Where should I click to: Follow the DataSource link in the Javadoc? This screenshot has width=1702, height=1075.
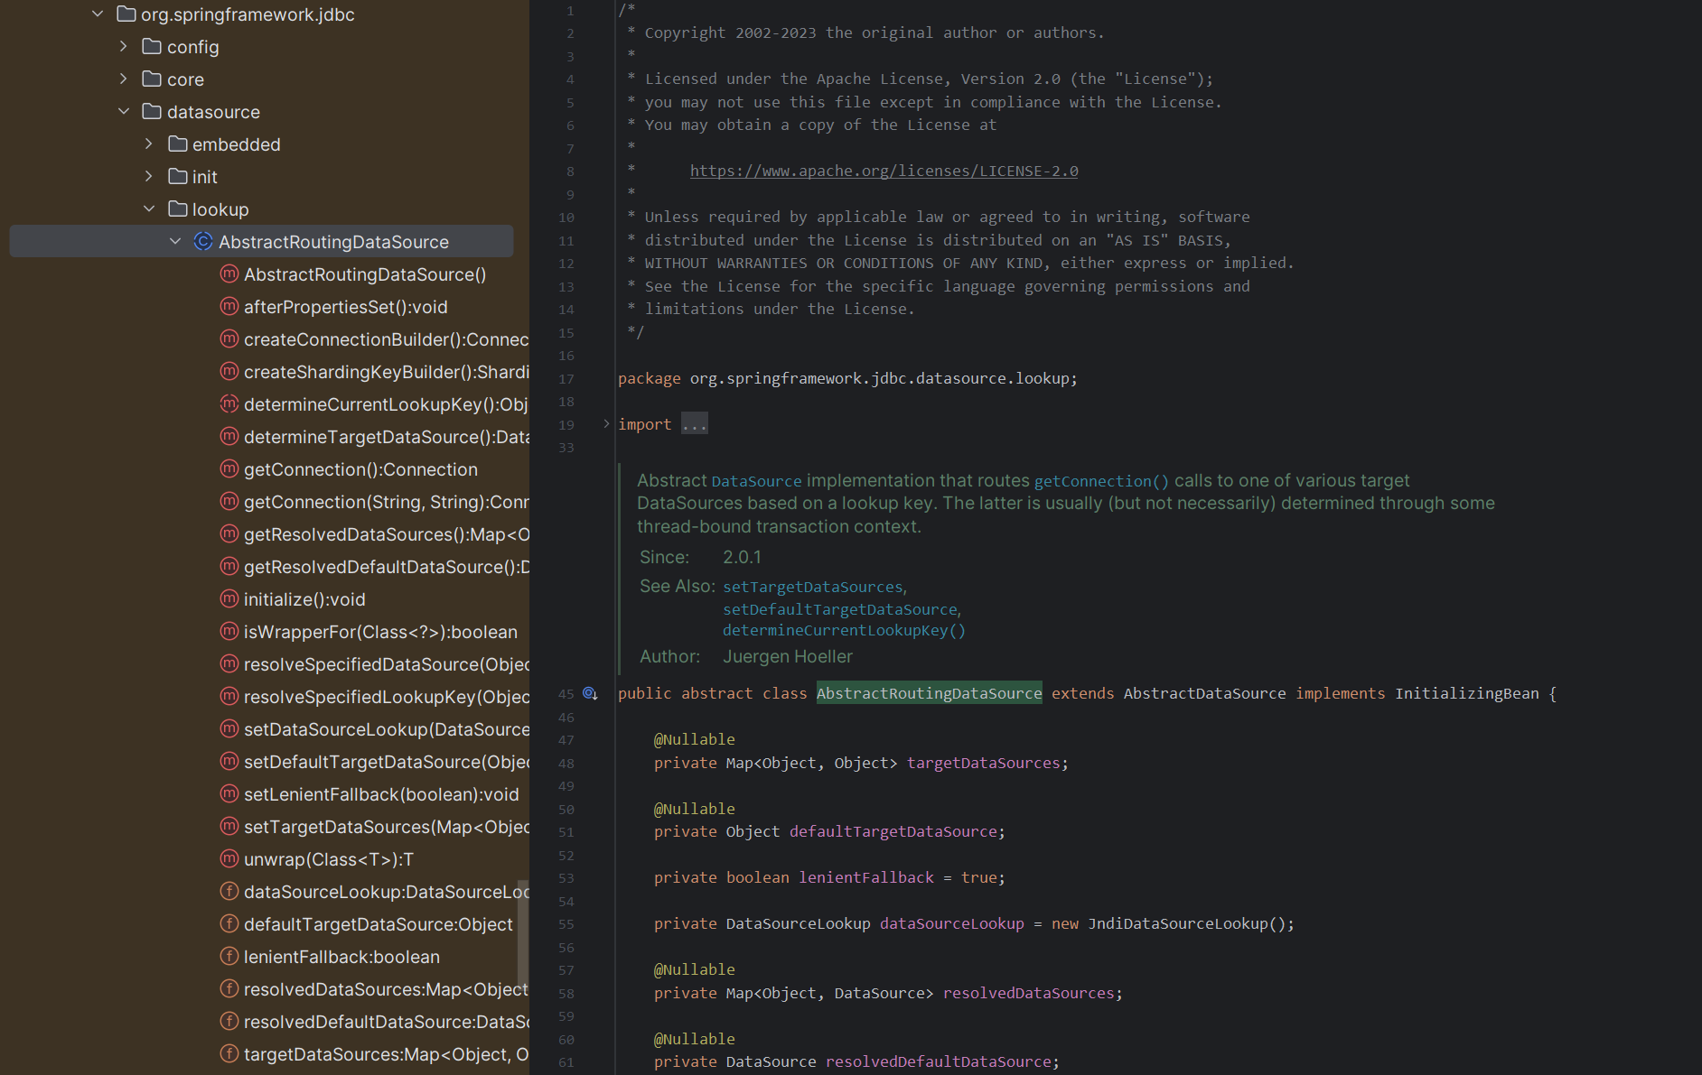coord(756,481)
